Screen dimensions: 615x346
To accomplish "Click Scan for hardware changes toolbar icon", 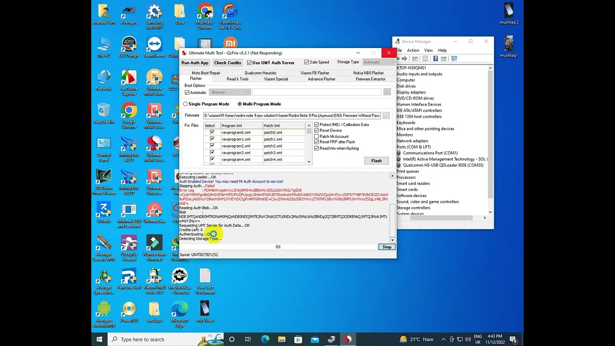I will 454,59.
